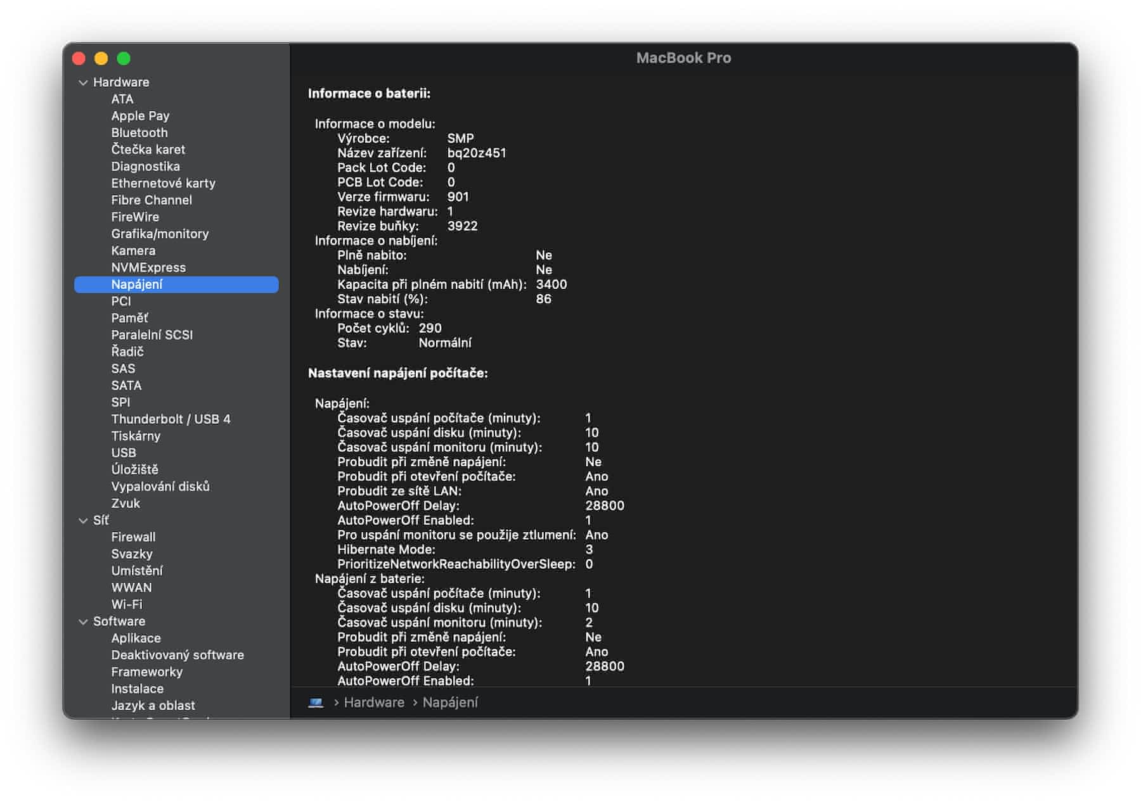Select Aplikace under Software
Viewport: 1141px width, 802px height.
[x=136, y=639]
